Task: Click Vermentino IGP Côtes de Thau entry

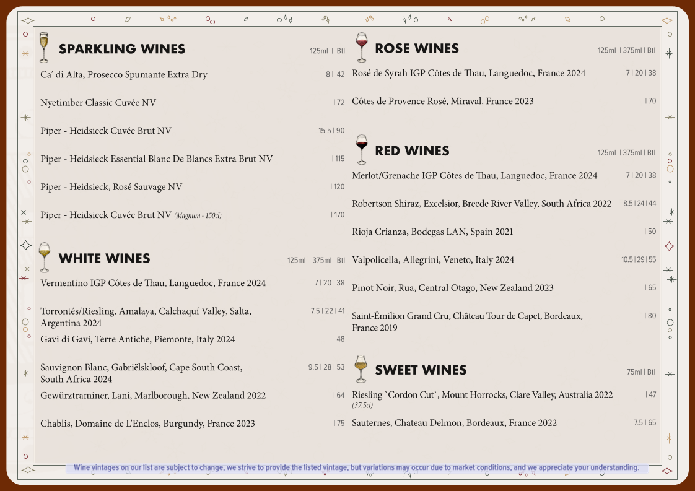Action: click(153, 283)
